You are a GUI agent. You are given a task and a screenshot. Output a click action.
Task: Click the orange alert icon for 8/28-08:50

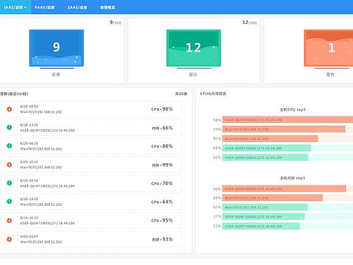click(10, 109)
